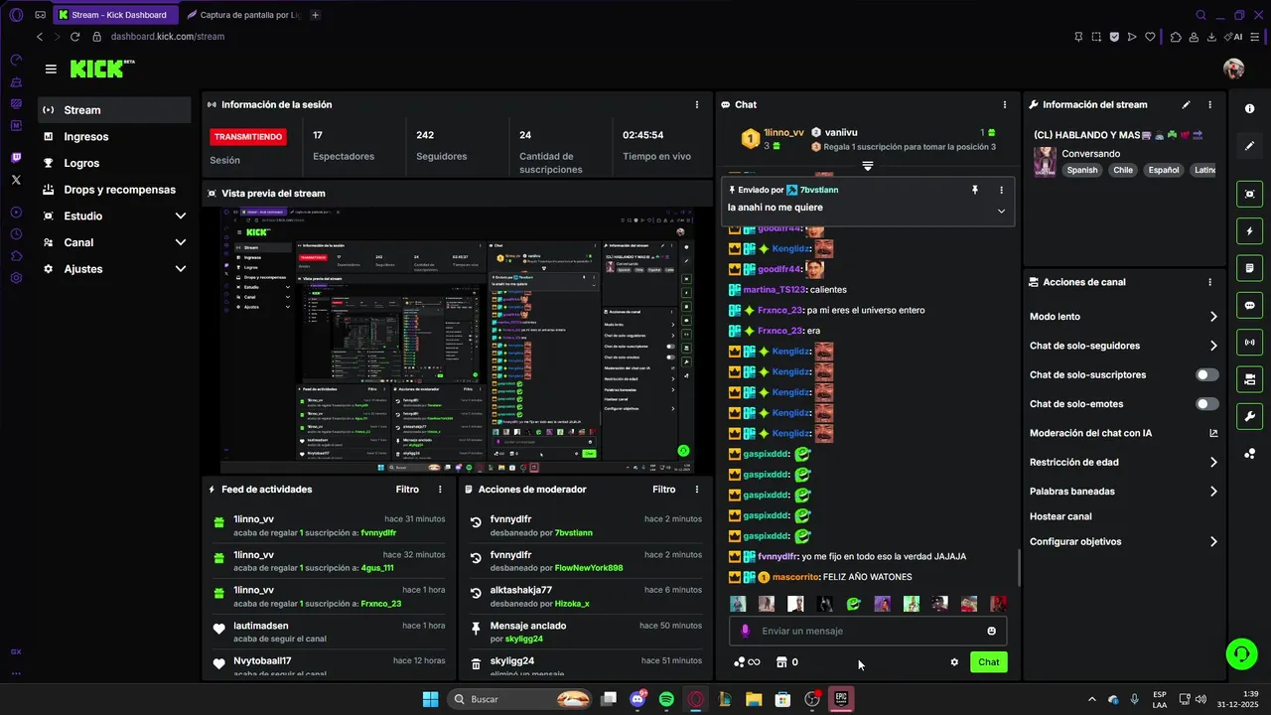Open Chat de solo-seguidores options arrow
This screenshot has height=715, width=1271.
click(x=1213, y=346)
